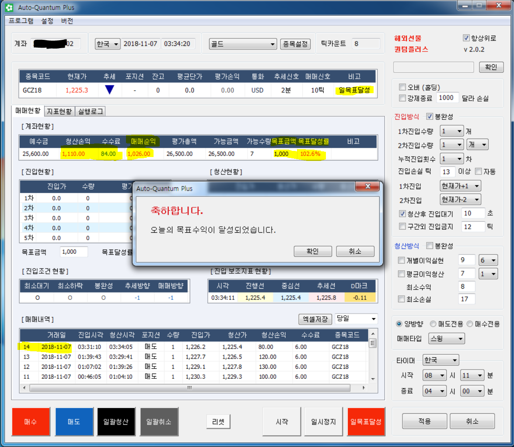Open the 골드 instrument dropdown
Viewport: 514px width, 447px height.
pyautogui.click(x=243, y=44)
